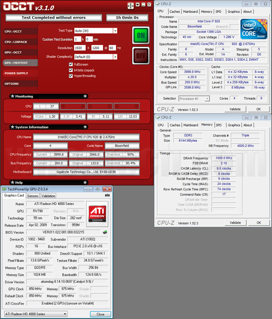Click the OCCT title bar down-arrow icon
Viewport: 272px width, 319px height.
tap(138, 5)
